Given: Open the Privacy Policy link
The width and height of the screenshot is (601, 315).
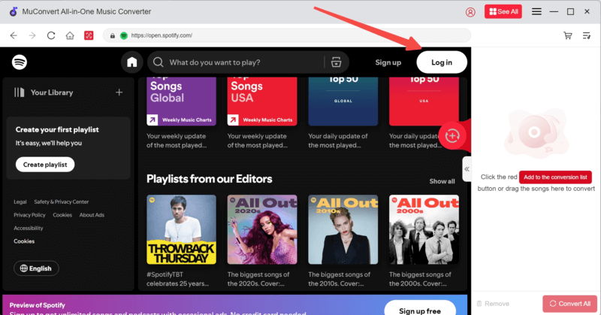Looking at the screenshot, I should [29, 215].
